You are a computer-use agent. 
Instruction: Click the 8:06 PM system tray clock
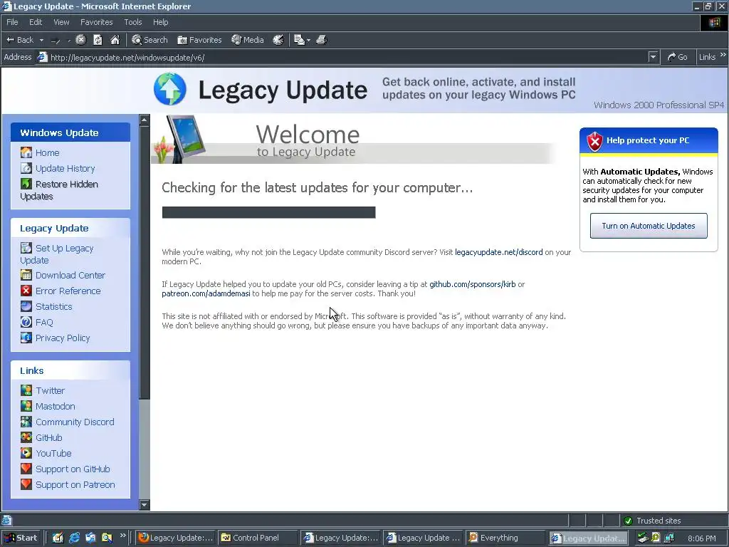point(701,538)
